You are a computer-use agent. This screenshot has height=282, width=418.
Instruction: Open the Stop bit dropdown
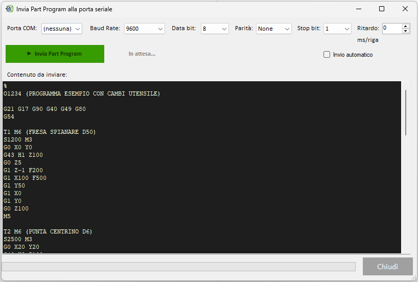[x=337, y=29]
